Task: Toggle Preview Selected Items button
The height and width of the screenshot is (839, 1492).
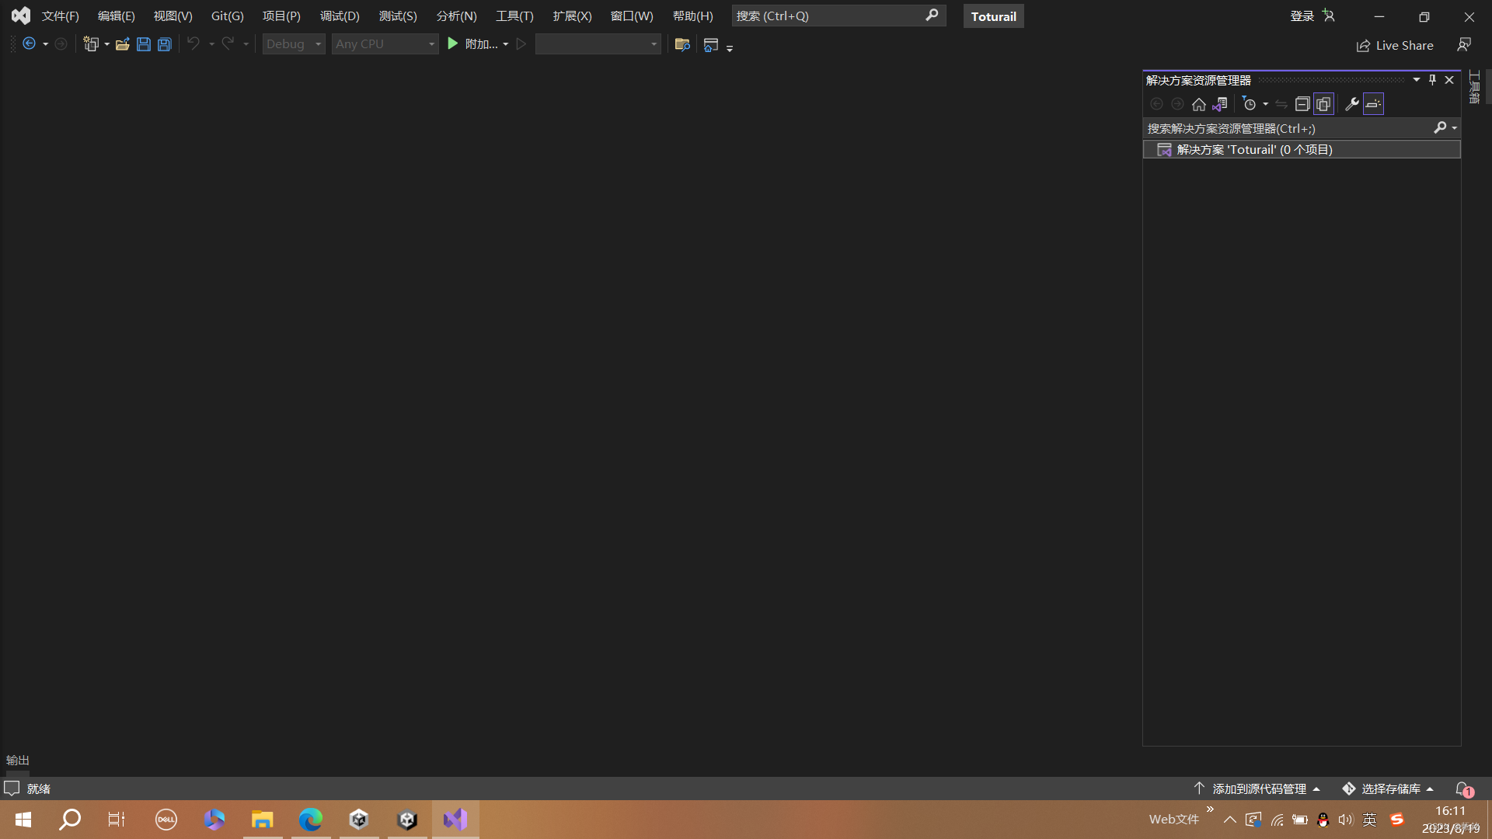Action: pyautogui.click(x=1373, y=104)
